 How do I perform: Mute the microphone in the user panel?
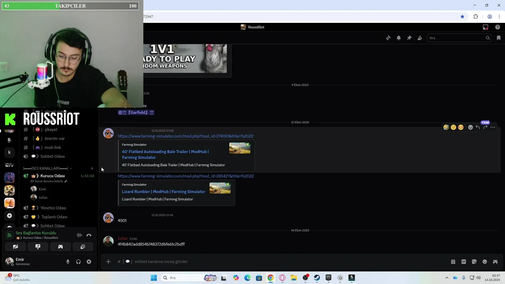click(x=68, y=262)
